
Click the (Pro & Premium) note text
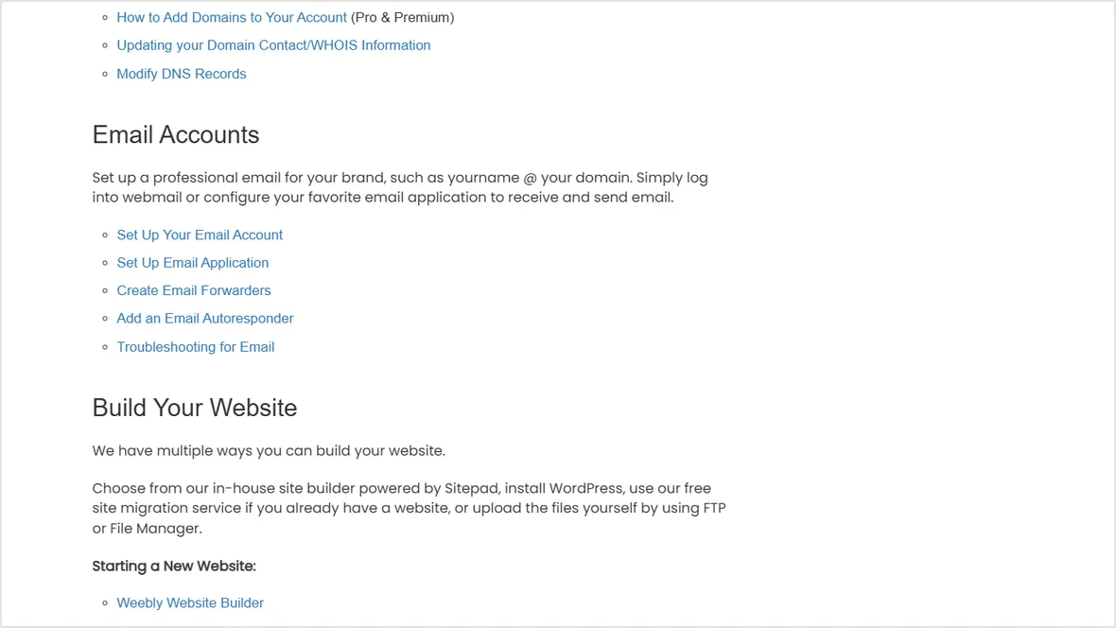402,17
